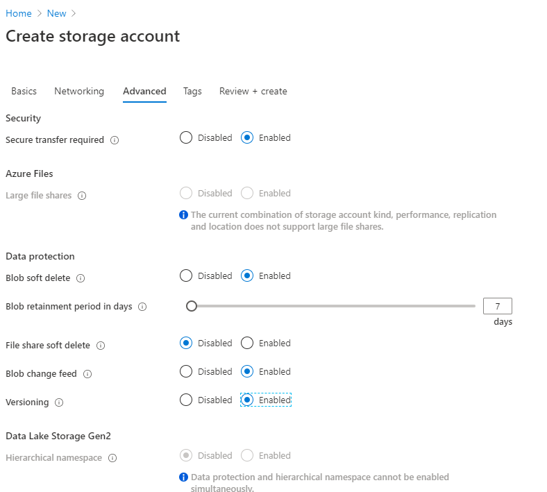Enable File share soft delete
Image resolution: width=547 pixels, height=492 pixels.
pos(247,343)
